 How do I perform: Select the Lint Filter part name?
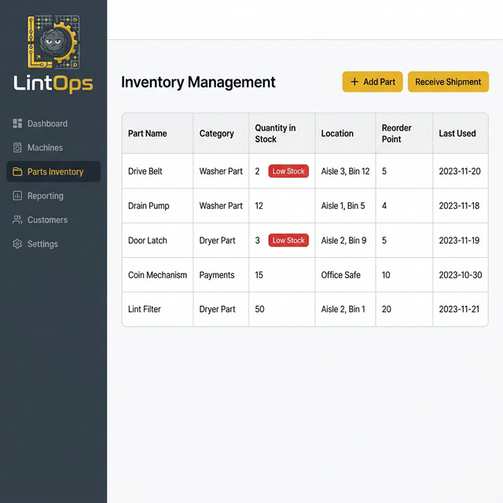point(145,309)
